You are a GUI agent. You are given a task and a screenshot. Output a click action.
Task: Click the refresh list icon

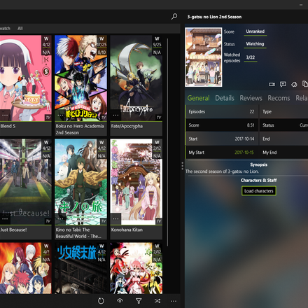click(101, 301)
